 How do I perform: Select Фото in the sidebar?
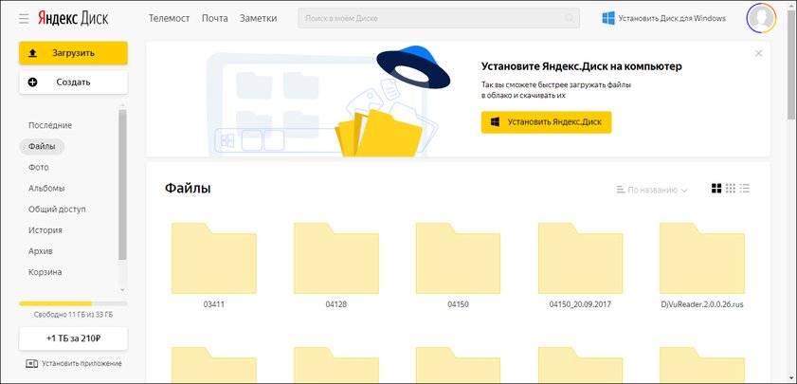point(39,167)
